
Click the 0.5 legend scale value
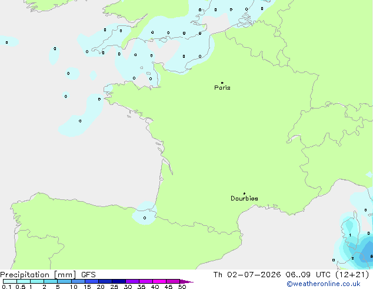point(21,287)
